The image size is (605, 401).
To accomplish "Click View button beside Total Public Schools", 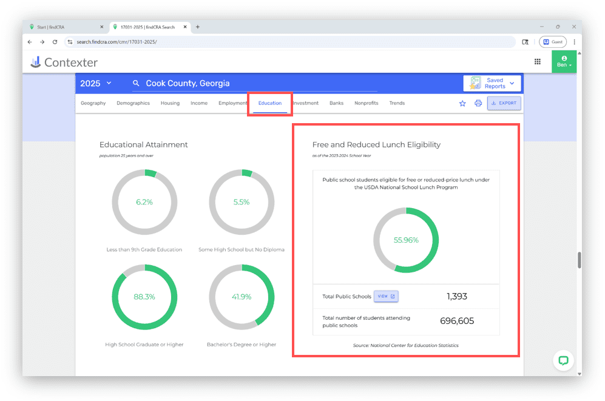I will click(x=386, y=297).
